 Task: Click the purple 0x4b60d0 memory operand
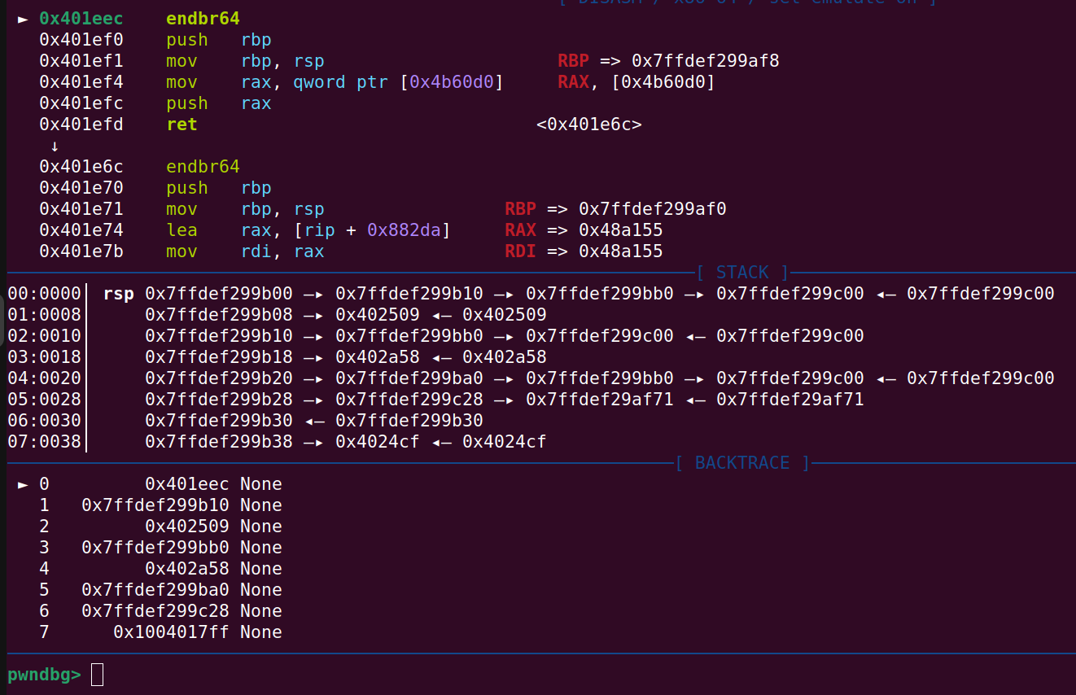(451, 82)
